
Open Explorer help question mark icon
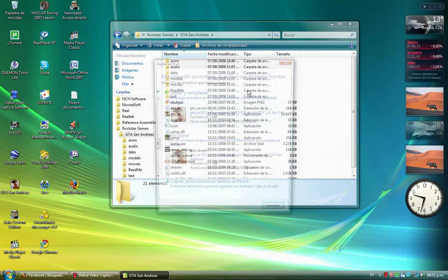tap(351, 45)
